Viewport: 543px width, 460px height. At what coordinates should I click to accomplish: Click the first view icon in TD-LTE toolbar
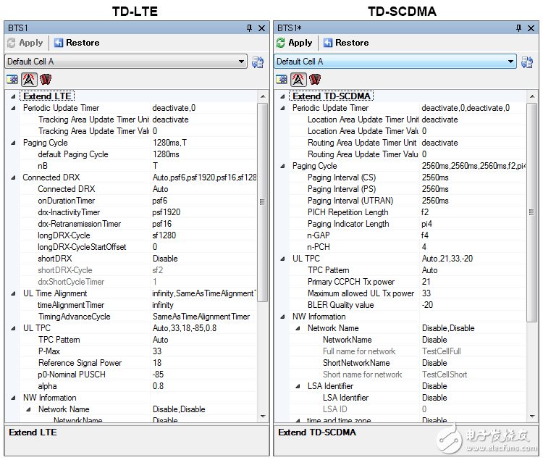point(13,79)
